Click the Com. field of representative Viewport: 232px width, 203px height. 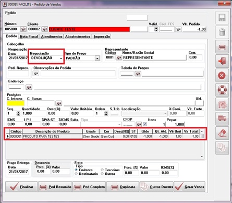(x=196, y=57)
